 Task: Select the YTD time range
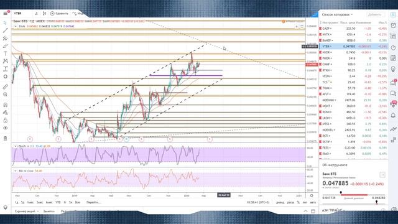pyautogui.click(x=58, y=202)
